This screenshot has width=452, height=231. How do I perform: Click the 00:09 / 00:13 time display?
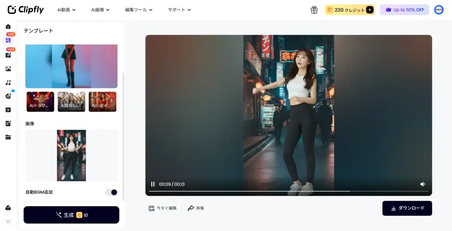[x=172, y=184]
